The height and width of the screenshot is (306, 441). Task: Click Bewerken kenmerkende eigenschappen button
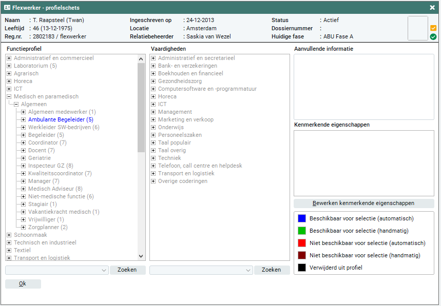click(x=363, y=203)
